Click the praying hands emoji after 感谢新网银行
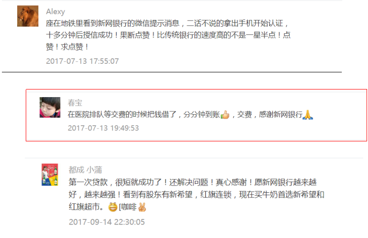The image size is (368, 238). (307, 115)
